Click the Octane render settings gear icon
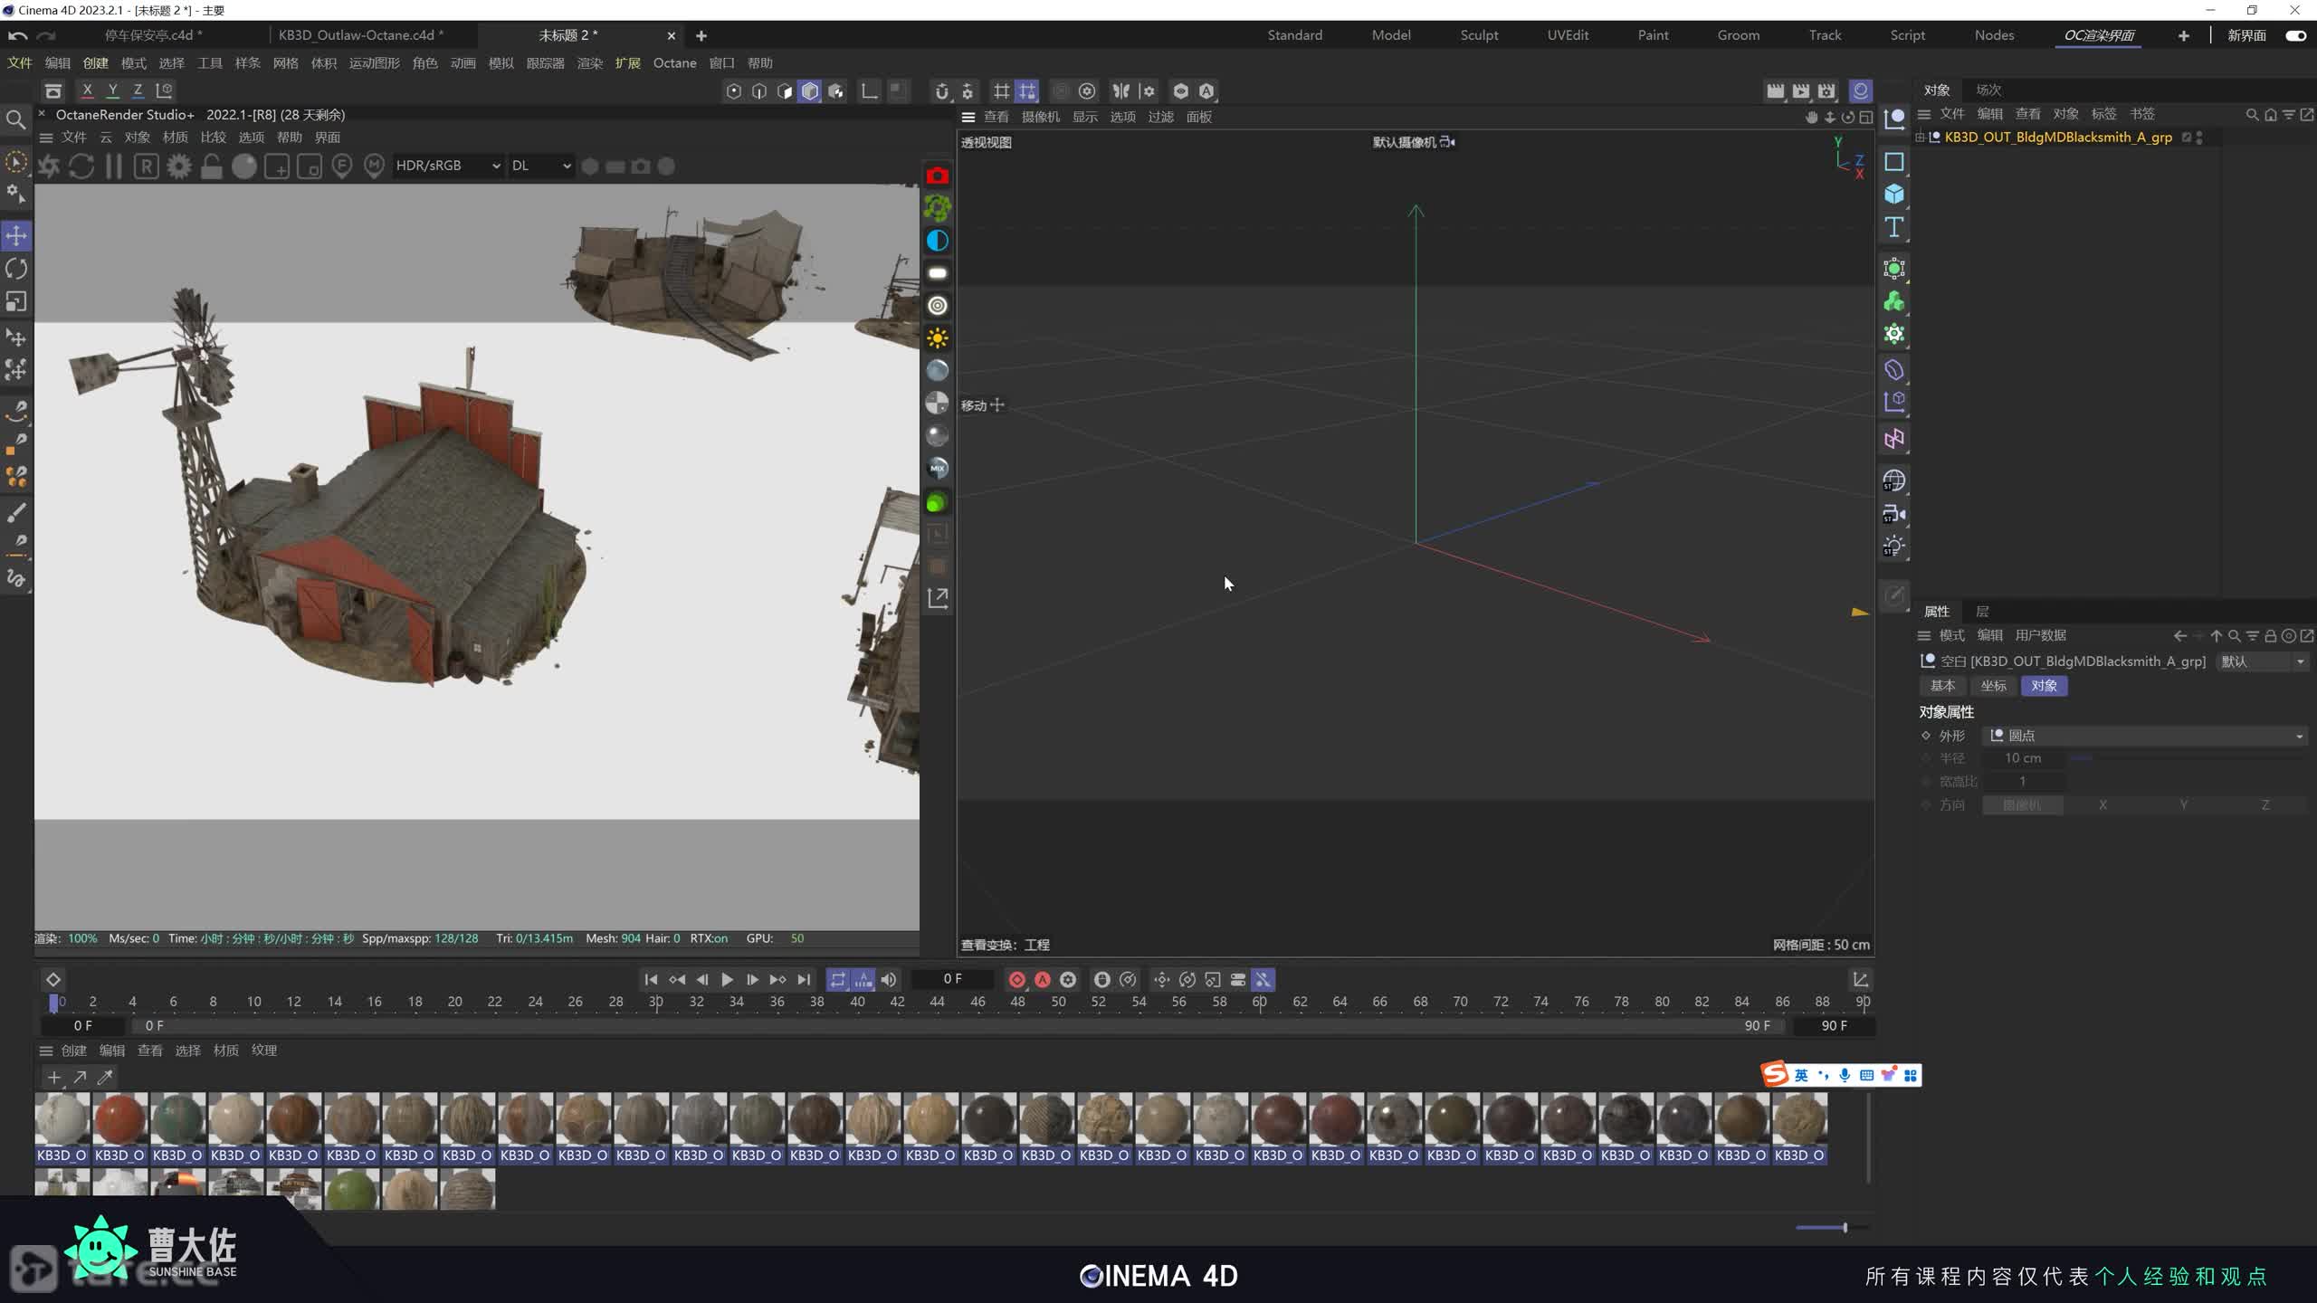Screen dimensions: 2317x1303 click(x=179, y=166)
